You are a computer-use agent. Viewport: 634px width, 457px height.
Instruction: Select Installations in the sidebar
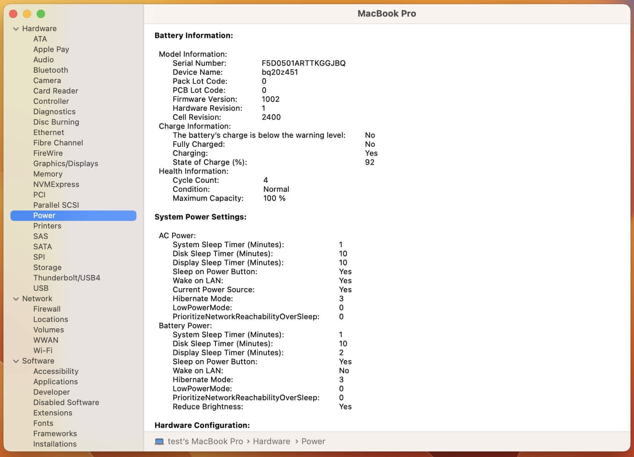pos(55,444)
